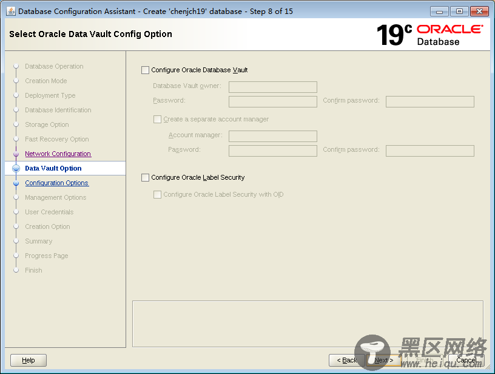Close the Database Configuration Assistant window
Viewport: 495px width, 374px height.
coord(479,12)
